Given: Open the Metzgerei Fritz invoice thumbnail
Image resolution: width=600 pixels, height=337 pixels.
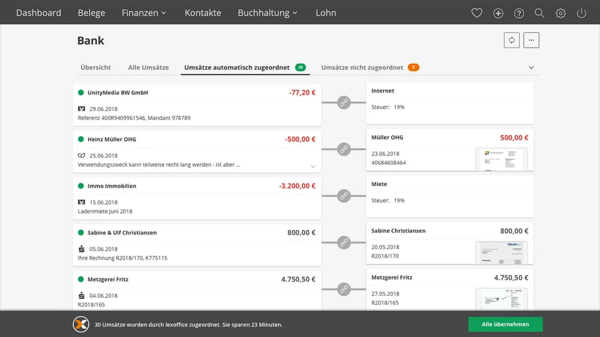Looking at the screenshot, I should click(x=502, y=299).
